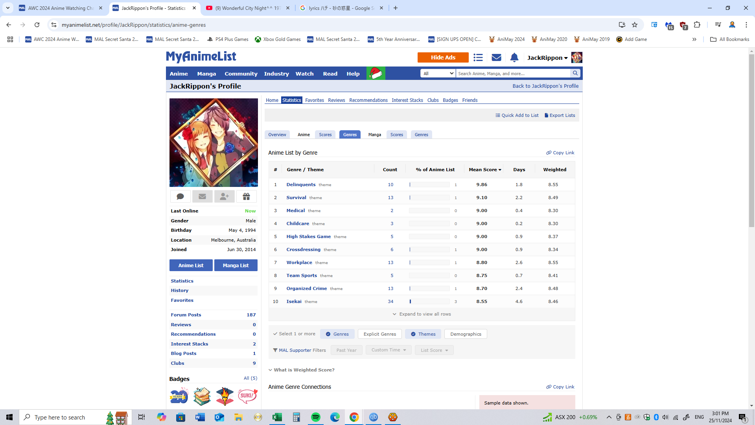
Task: Expand What is Weighted Score section
Action: pos(302,370)
